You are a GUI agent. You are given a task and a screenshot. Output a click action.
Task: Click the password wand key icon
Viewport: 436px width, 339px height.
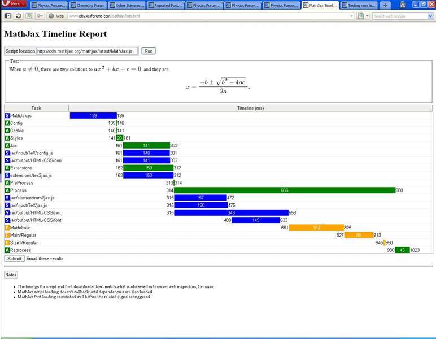40,16
